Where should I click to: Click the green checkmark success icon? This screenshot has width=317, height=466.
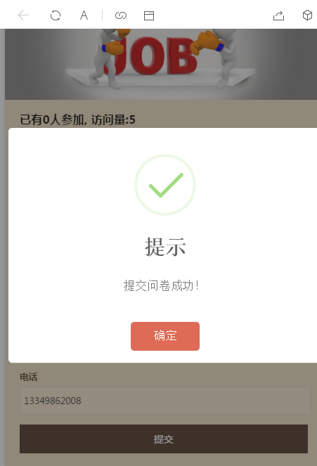(165, 185)
